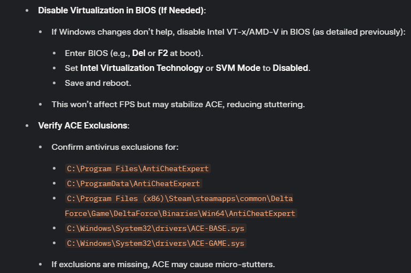
Task: Click the "Verify ACE Exclusions" heading
Action: coord(84,126)
